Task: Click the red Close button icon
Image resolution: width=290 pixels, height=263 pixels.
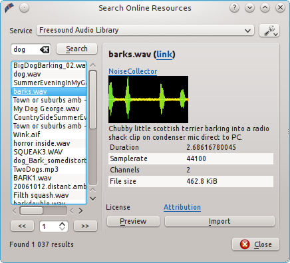Action: (x=245, y=244)
